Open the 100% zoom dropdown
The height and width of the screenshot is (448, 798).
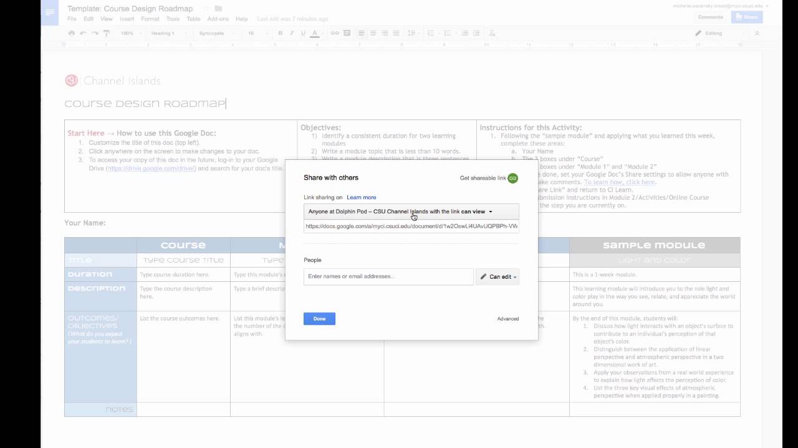tap(130, 33)
